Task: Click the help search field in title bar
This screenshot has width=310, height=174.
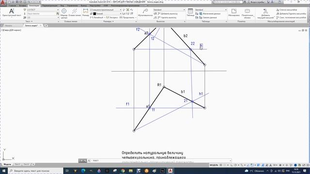Action: click(x=228, y=2)
